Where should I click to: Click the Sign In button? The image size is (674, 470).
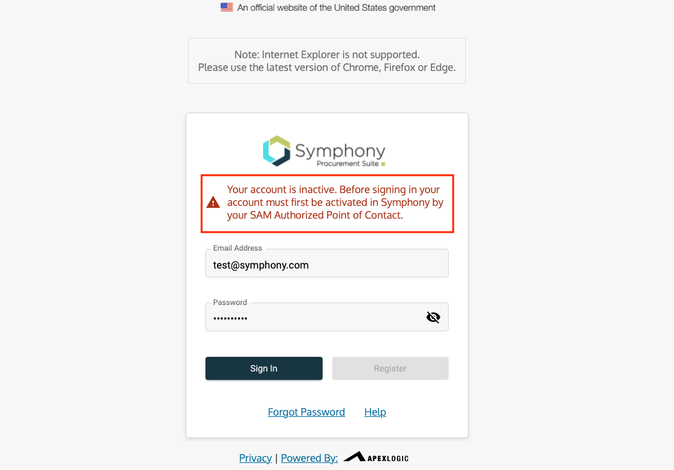pos(264,368)
